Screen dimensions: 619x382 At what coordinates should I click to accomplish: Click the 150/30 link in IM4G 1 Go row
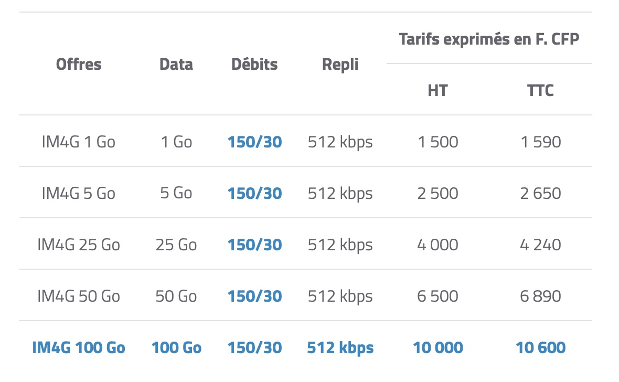(x=254, y=142)
